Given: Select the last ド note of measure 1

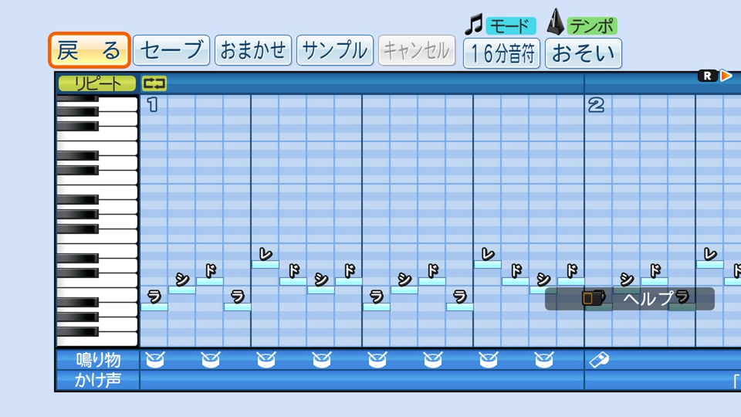Looking at the screenshot, I should coord(571,281).
